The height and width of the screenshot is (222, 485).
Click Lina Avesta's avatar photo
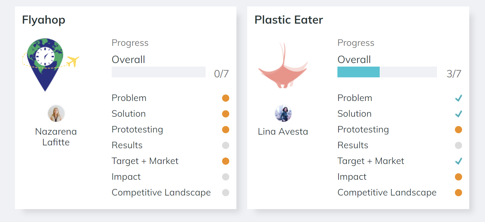[283, 114]
